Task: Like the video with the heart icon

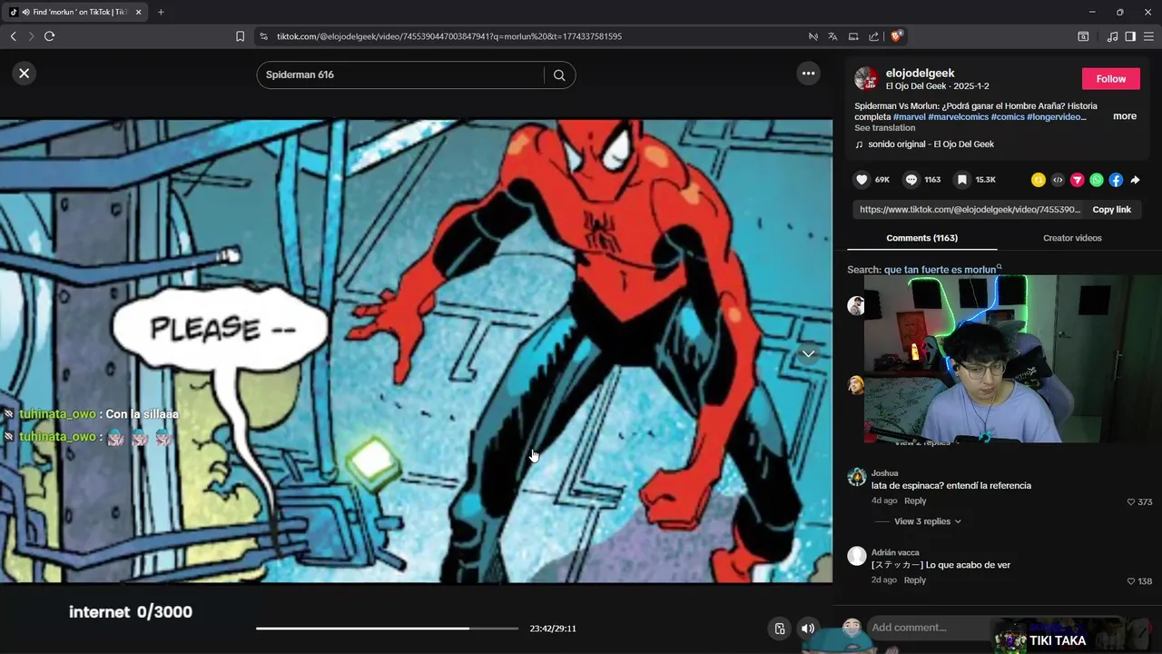Action: [x=862, y=180]
